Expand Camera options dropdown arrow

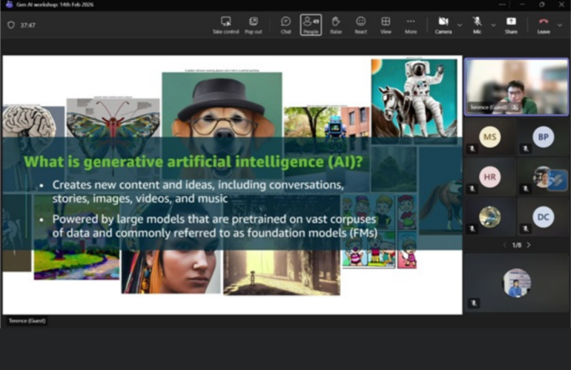459,24
